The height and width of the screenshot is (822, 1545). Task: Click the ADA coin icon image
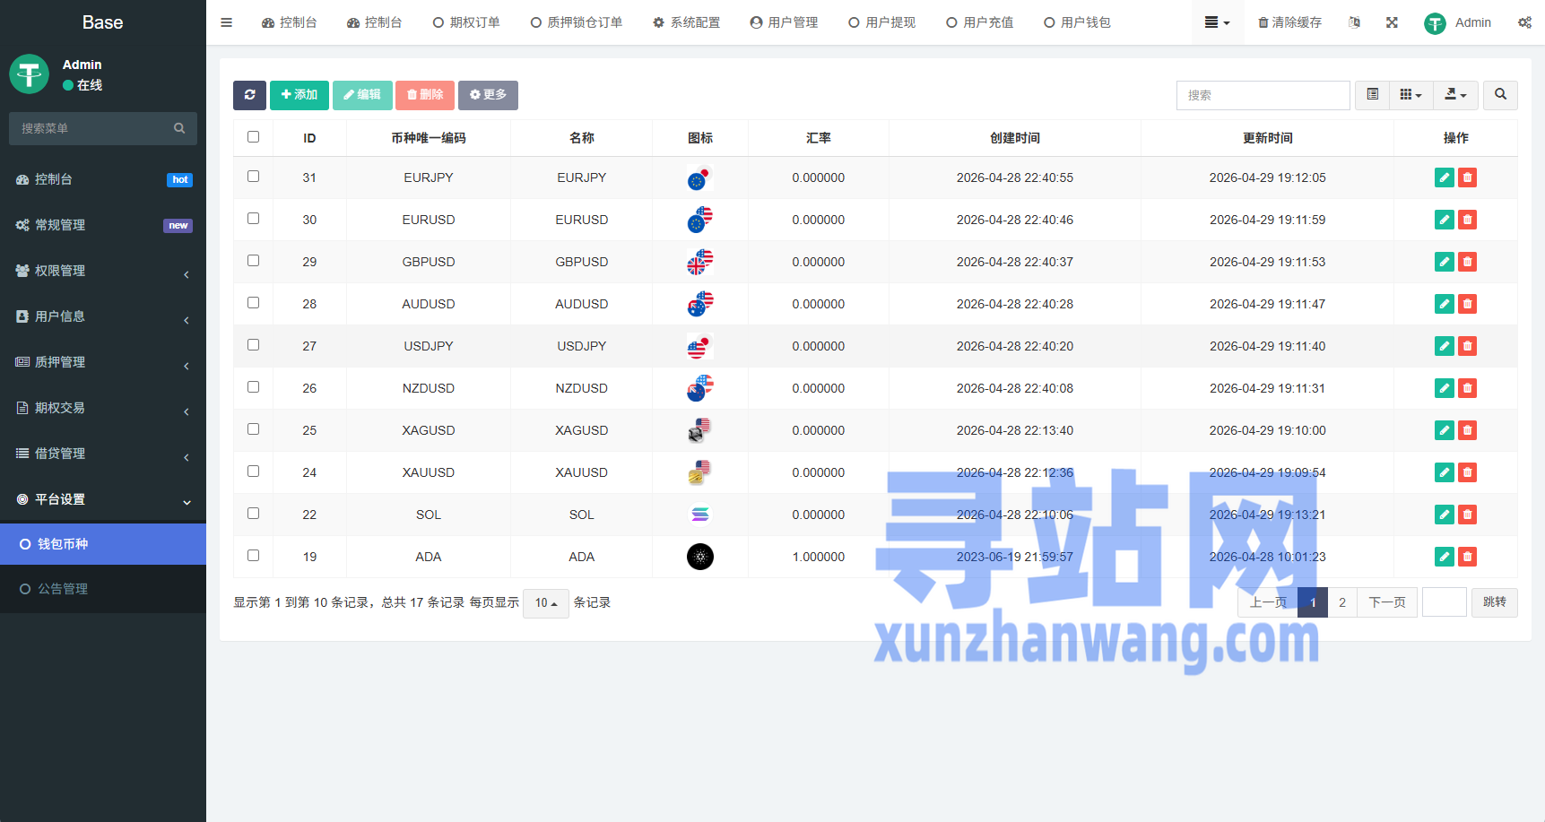pyautogui.click(x=700, y=557)
